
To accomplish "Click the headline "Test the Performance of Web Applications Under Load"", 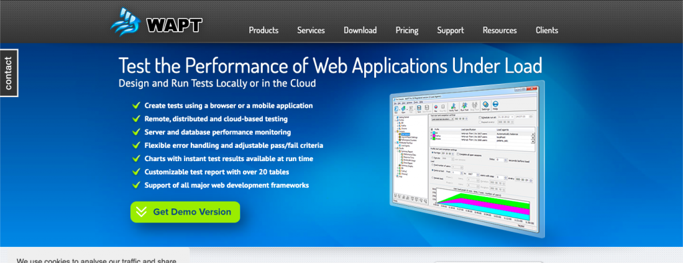I will [330, 66].
